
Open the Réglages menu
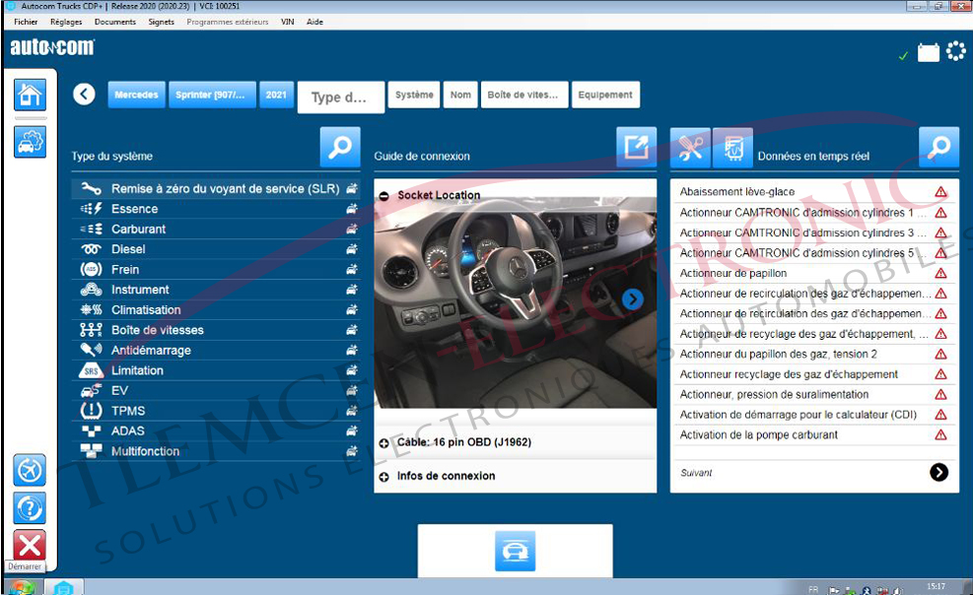pyautogui.click(x=66, y=22)
